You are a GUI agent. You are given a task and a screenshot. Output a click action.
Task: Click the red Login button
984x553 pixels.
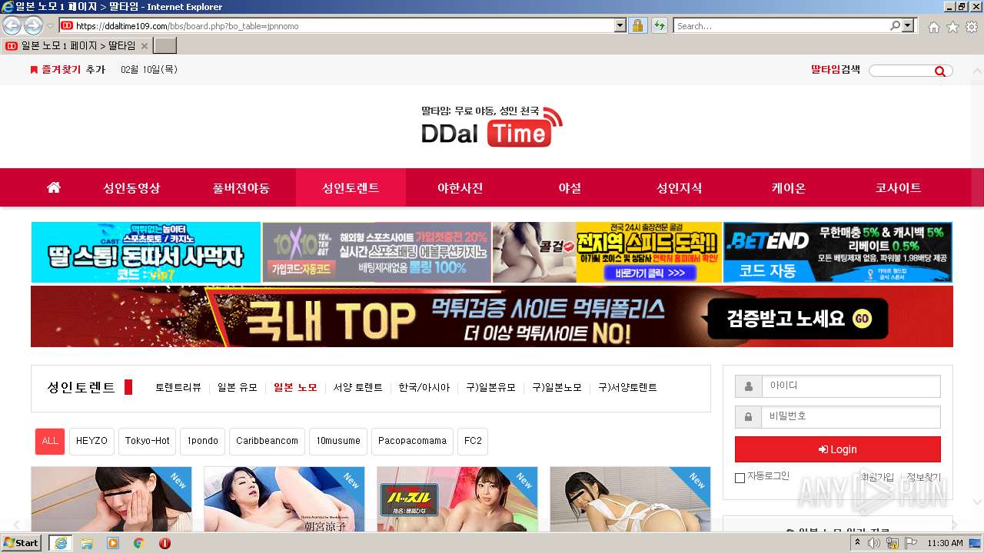(x=838, y=449)
